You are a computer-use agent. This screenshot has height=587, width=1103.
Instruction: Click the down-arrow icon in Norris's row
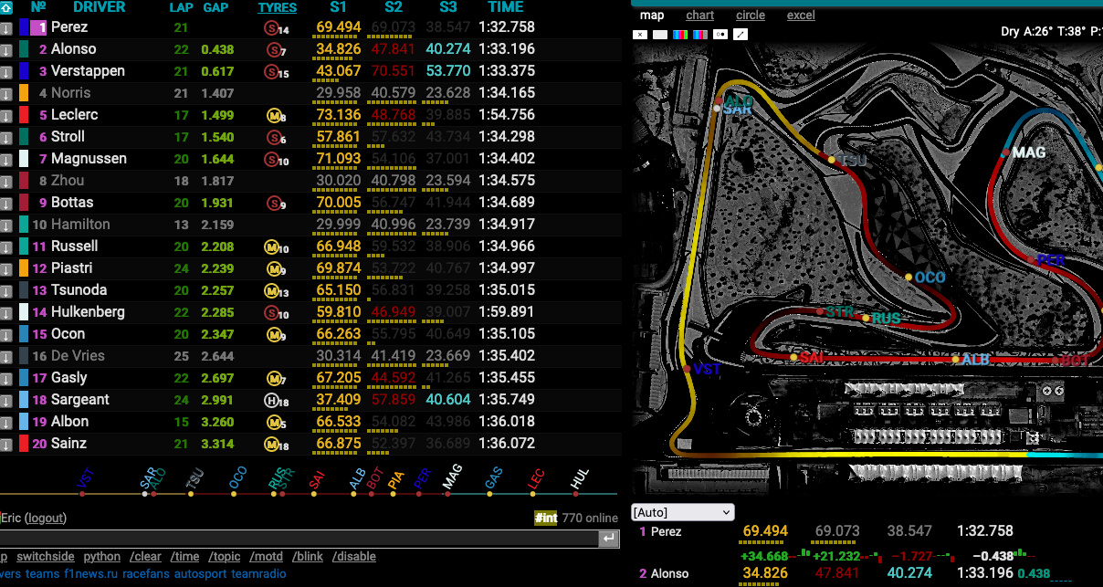pos(5,94)
